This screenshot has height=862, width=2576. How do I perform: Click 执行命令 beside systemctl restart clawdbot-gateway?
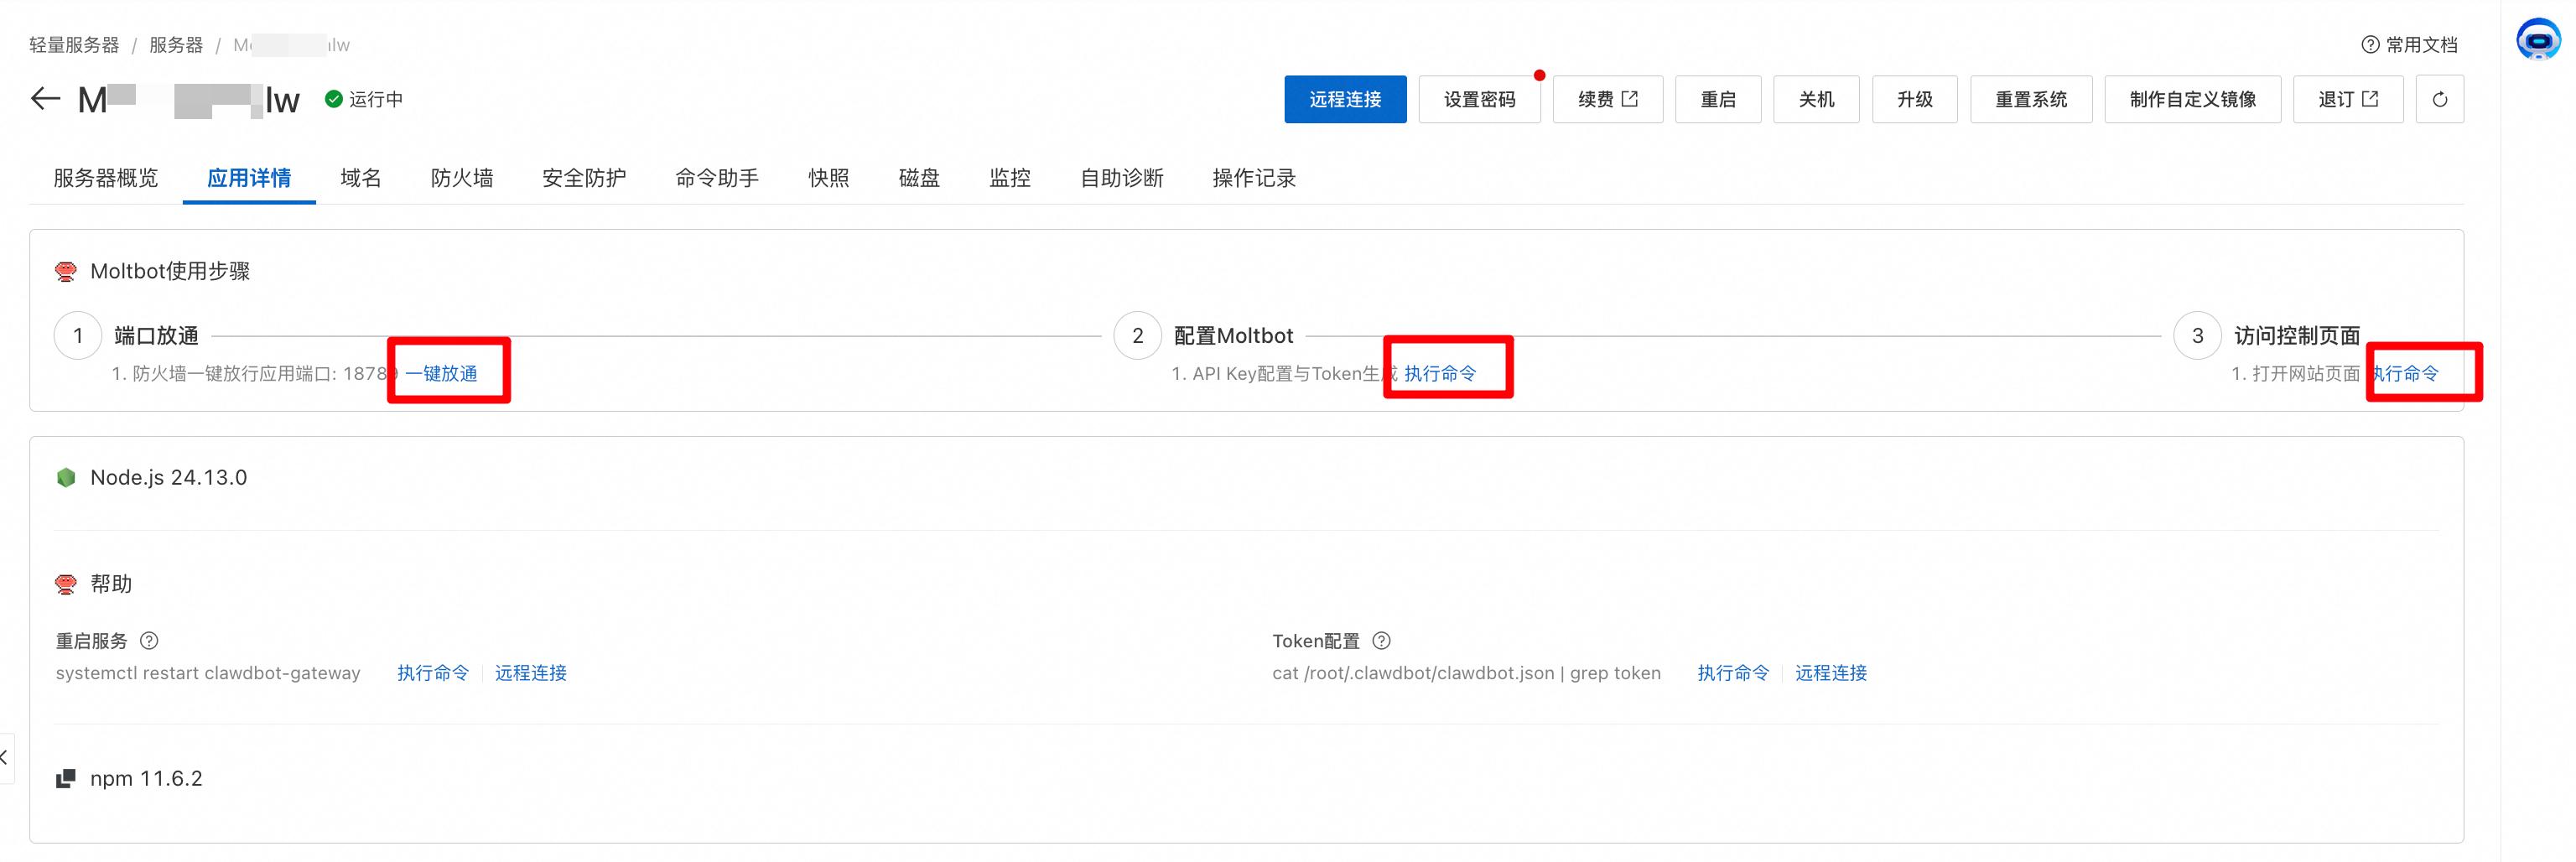pyautogui.click(x=432, y=672)
